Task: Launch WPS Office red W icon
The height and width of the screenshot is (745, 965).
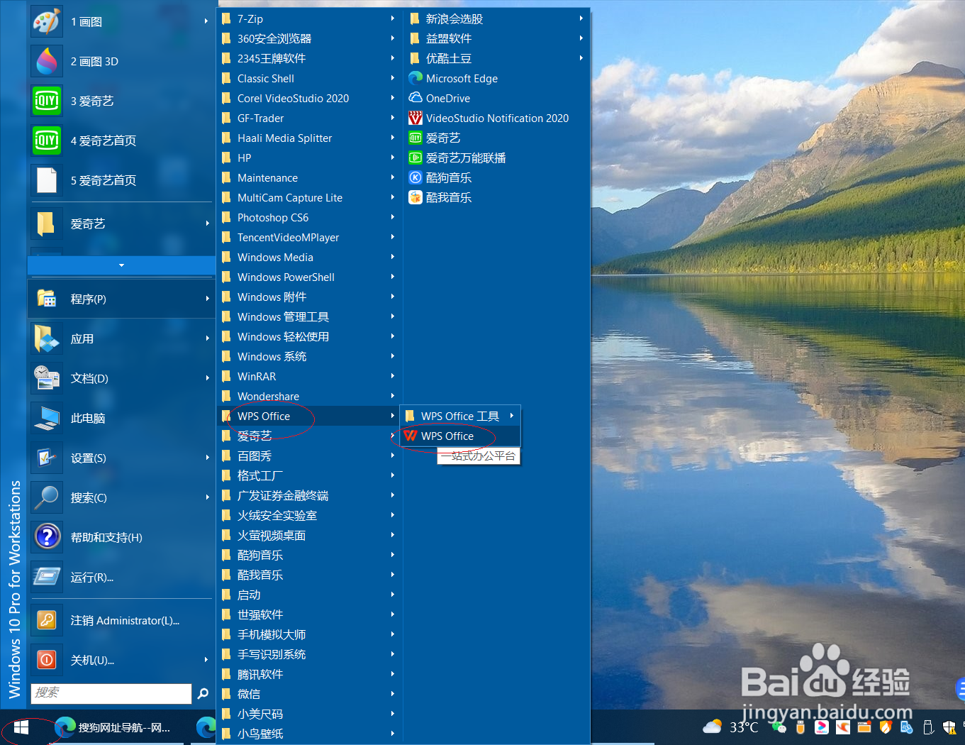Action: [x=411, y=436]
